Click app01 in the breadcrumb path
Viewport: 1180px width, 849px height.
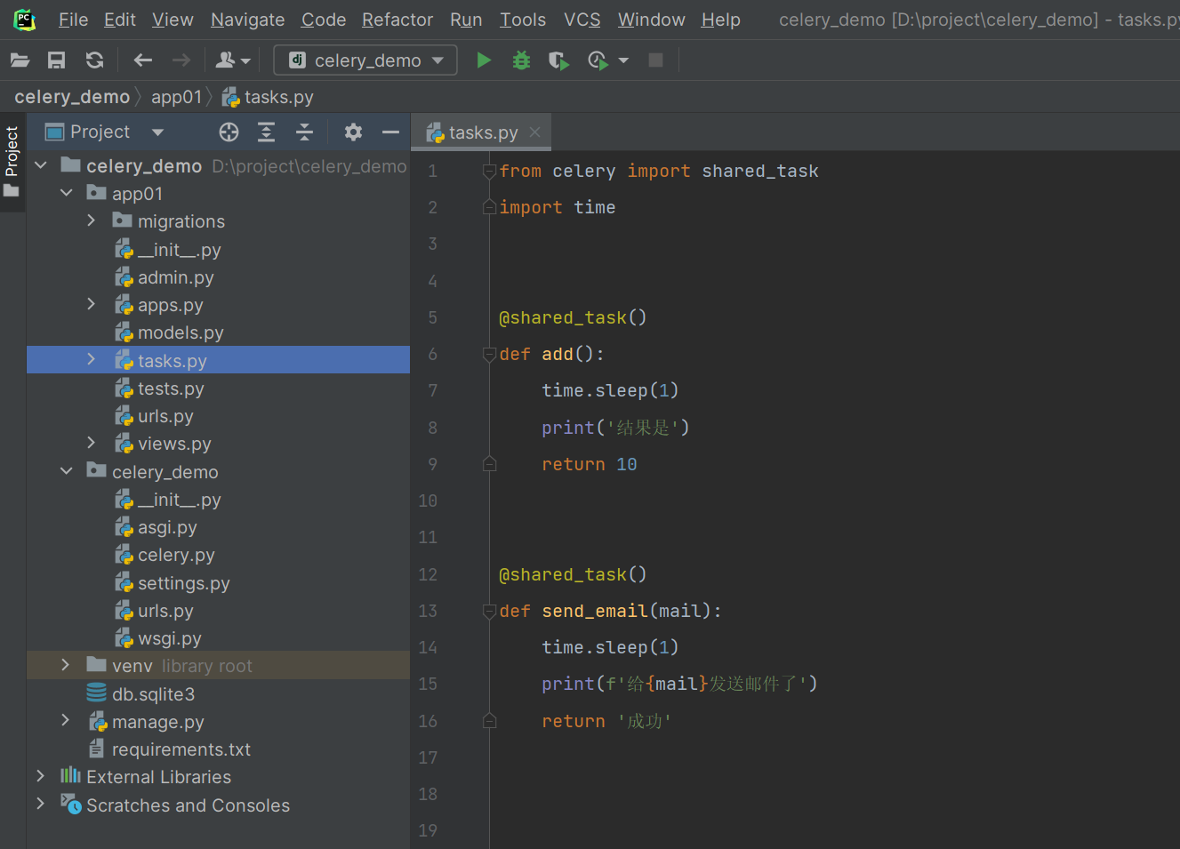176,97
